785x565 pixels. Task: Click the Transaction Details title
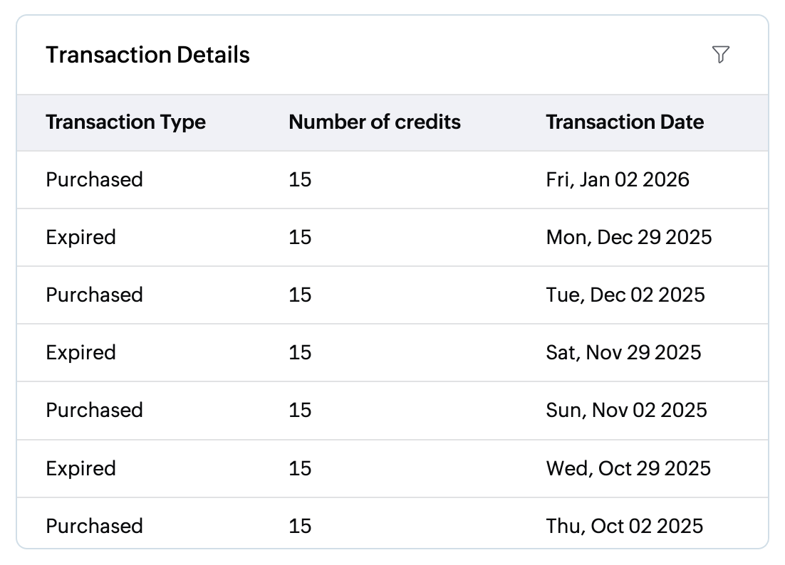(147, 55)
